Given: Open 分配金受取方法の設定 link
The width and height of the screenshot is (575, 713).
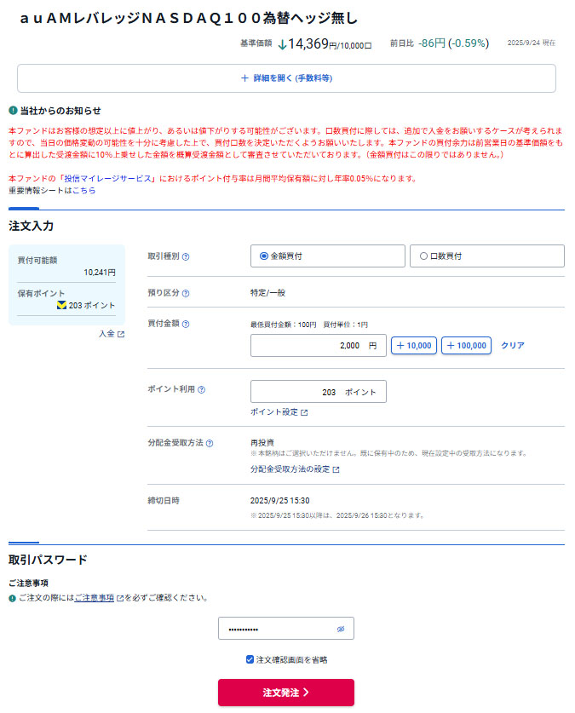Looking at the screenshot, I should click(x=294, y=469).
